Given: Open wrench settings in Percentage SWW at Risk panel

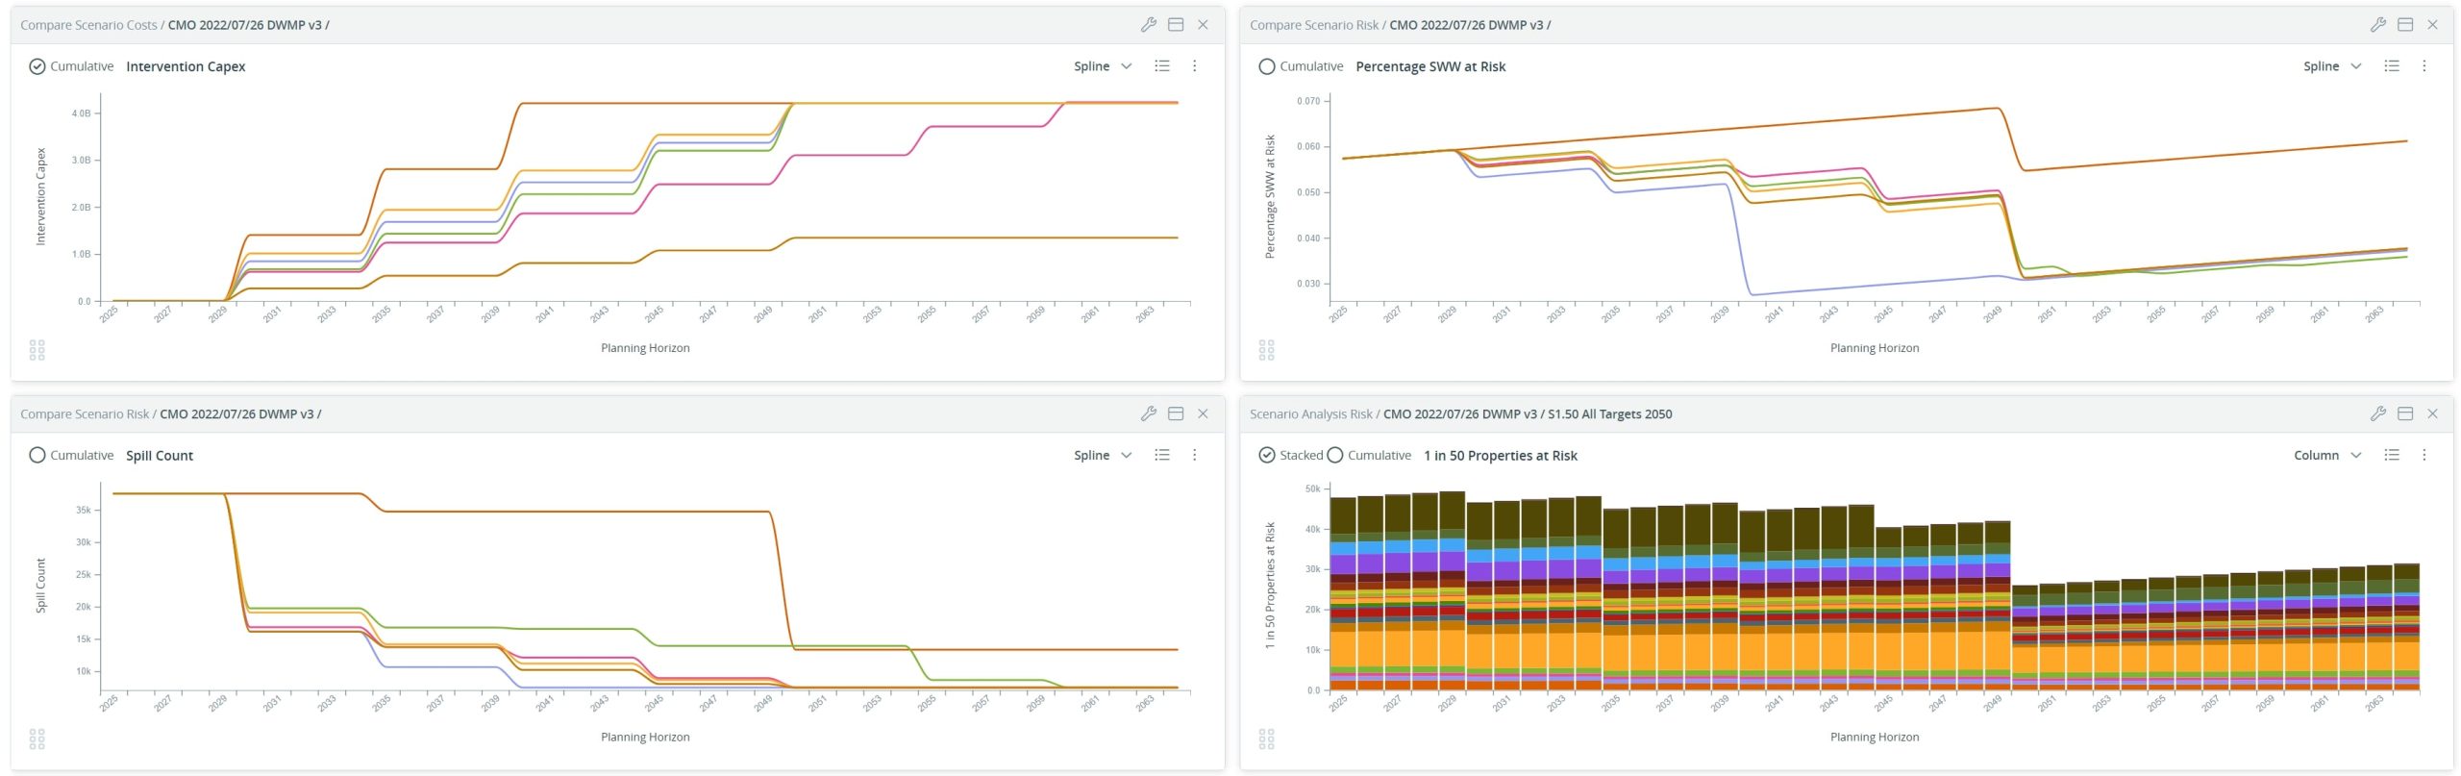Looking at the screenshot, I should tap(2377, 25).
